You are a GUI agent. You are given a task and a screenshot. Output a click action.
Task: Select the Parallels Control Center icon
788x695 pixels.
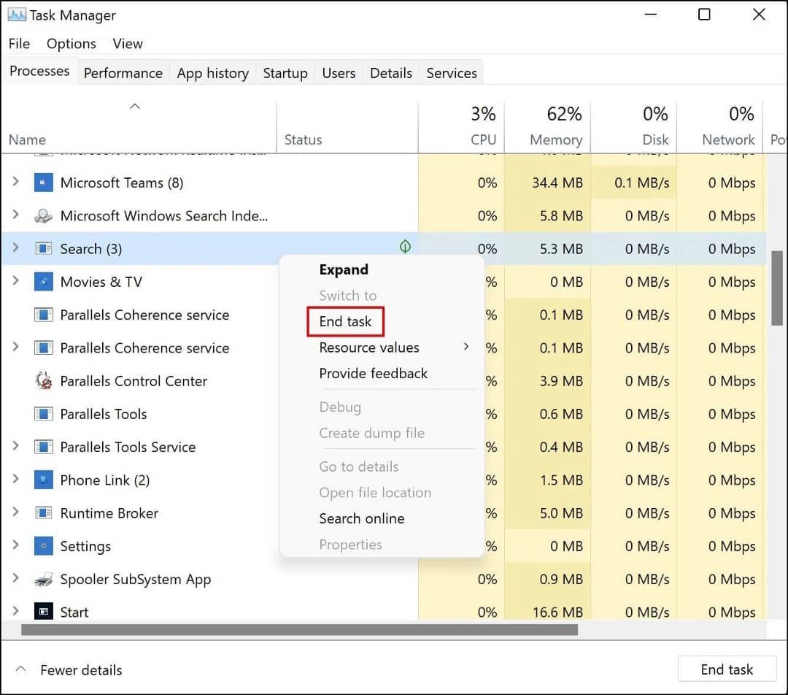pyautogui.click(x=44, y=380)
